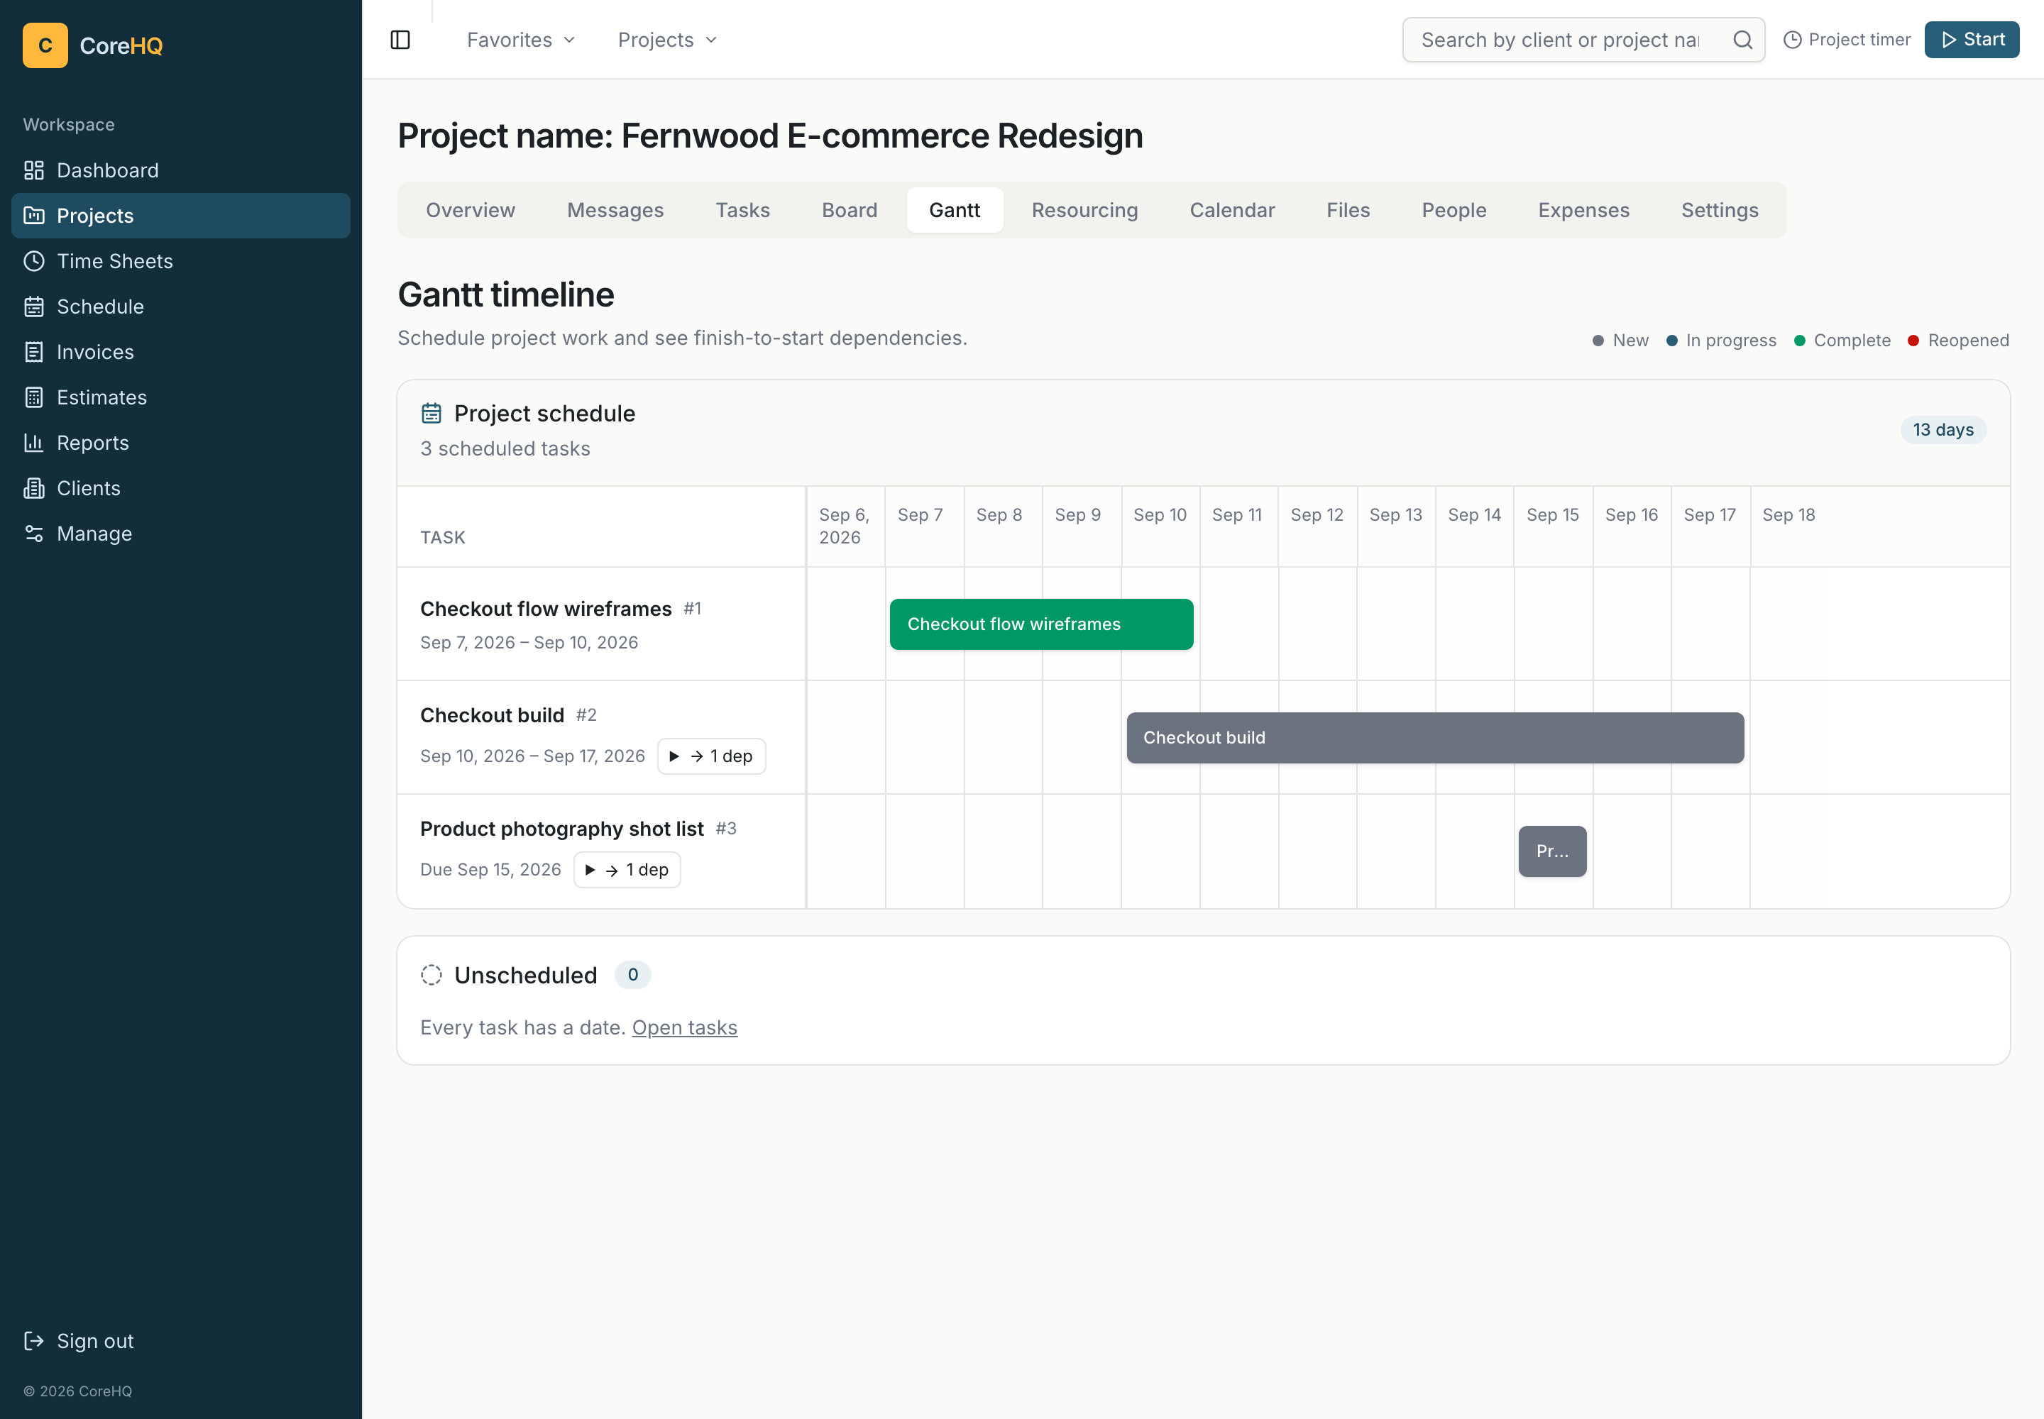The image size is (2044, 1419).
Task: Open the project Settings tab
Action: click(1720, 210)
